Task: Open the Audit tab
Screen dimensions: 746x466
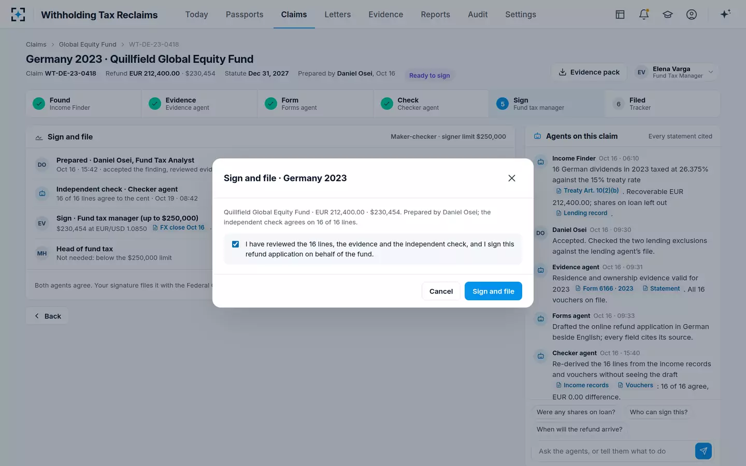Action: (478, 14)
